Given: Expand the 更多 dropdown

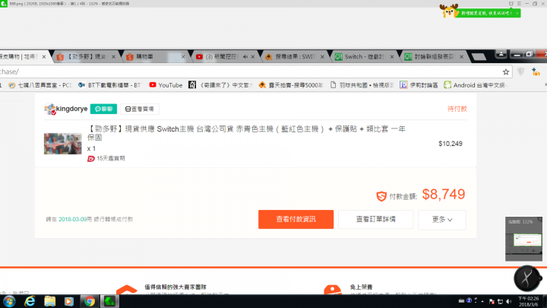Looking at the screenshot, I should coord(442,220).
